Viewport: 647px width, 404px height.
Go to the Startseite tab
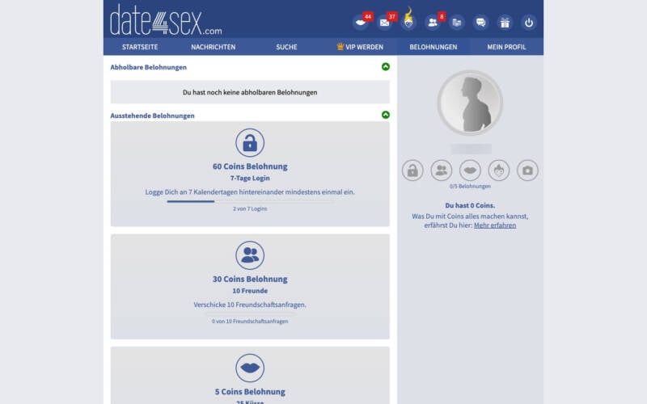point(140,47)
